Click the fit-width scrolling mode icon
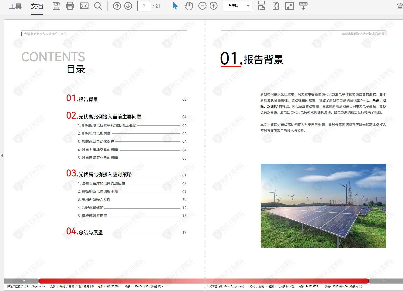Viewport: 403px width, 291px height. pos(262,6)
